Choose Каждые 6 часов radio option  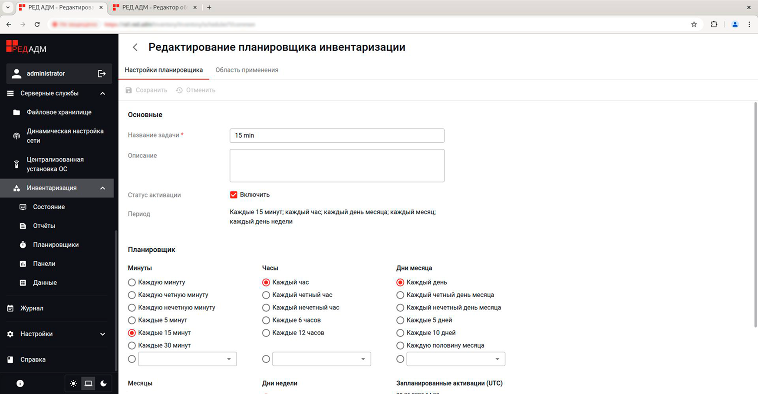coord(266,320)
